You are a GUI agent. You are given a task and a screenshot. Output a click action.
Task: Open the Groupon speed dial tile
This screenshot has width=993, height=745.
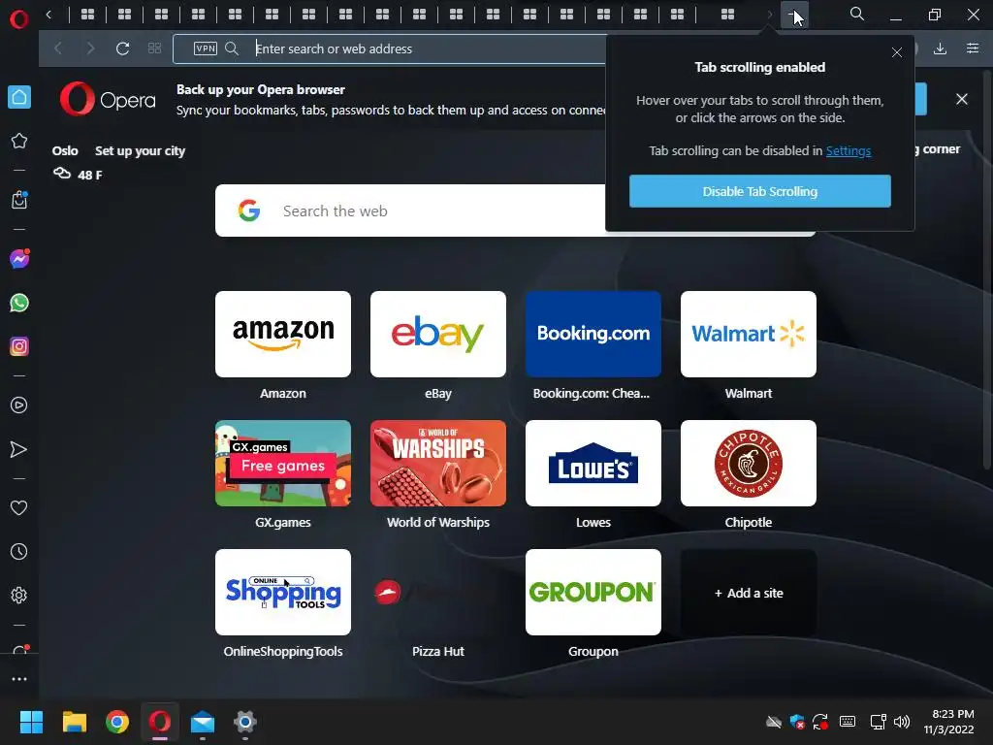(593, 593)
